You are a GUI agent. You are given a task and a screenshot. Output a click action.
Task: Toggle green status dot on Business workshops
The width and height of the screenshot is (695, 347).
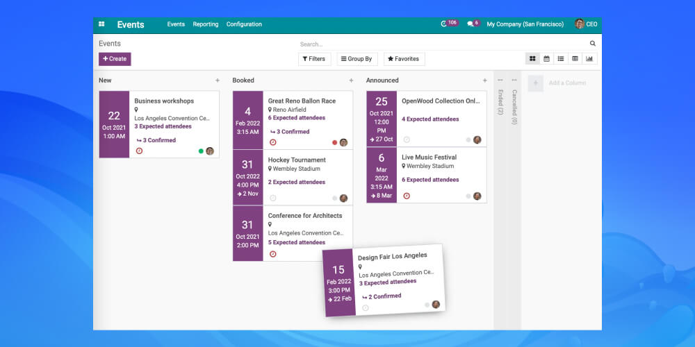201,151
